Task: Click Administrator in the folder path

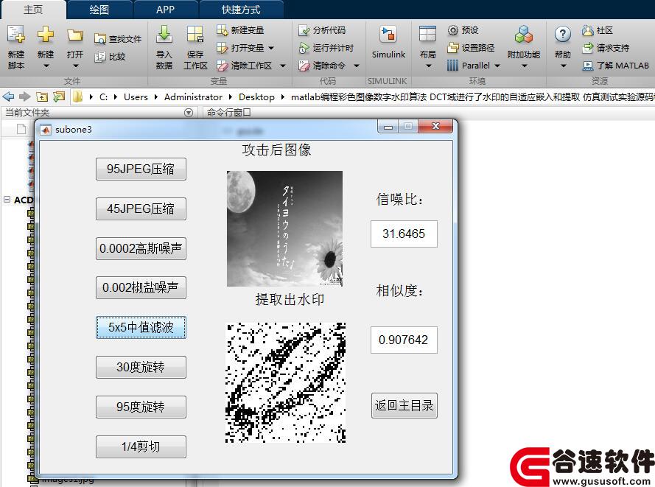Action: 193,97
